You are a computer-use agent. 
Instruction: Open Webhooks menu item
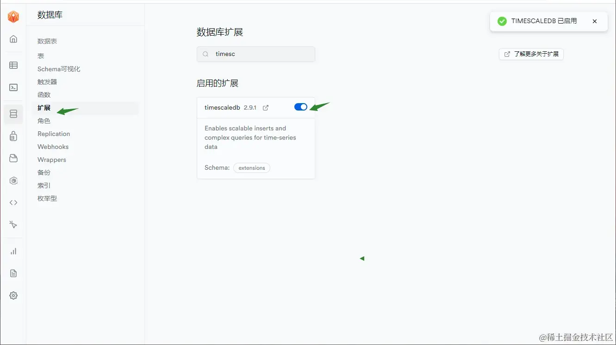click(x=53, y=147)
